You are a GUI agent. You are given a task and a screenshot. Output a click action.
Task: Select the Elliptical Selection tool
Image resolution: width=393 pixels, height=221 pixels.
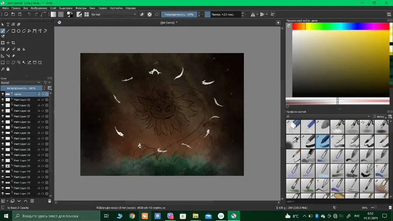pyautogui.click(x=8, y=62)
